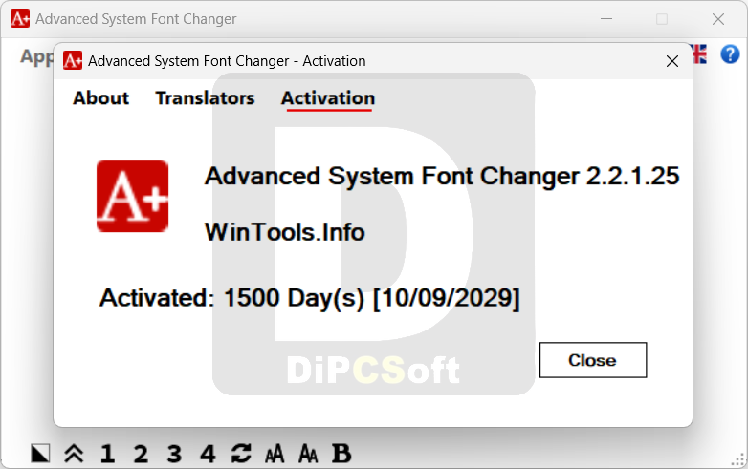This screenshot has height=469, width=748.
Task: Click the small-caps Aa icon
Action: point(308,454)
